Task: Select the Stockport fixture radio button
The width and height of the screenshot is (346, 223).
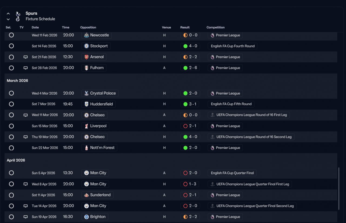Action: [x=11, y=46]
